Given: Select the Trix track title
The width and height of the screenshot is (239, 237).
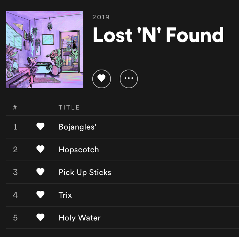Looking at the screenshot, I should (65, 195).
